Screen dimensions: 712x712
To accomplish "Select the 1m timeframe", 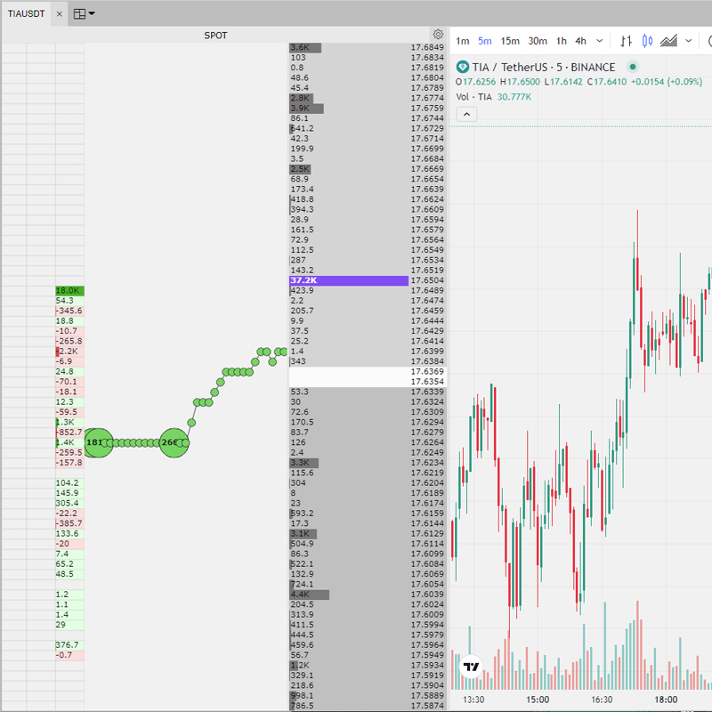I will 463,41.
